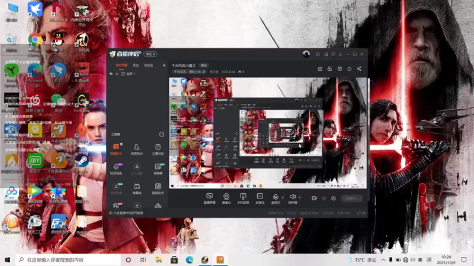
Task: Add 直播屏幕 screen capture source
Action: click(x=209, y=199)
